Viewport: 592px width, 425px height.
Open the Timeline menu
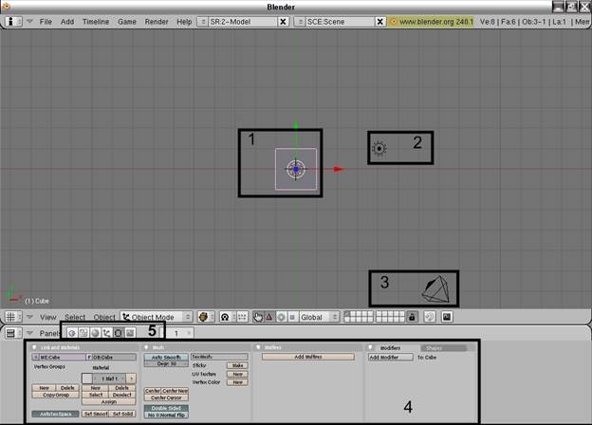click(x=95, y=21)
